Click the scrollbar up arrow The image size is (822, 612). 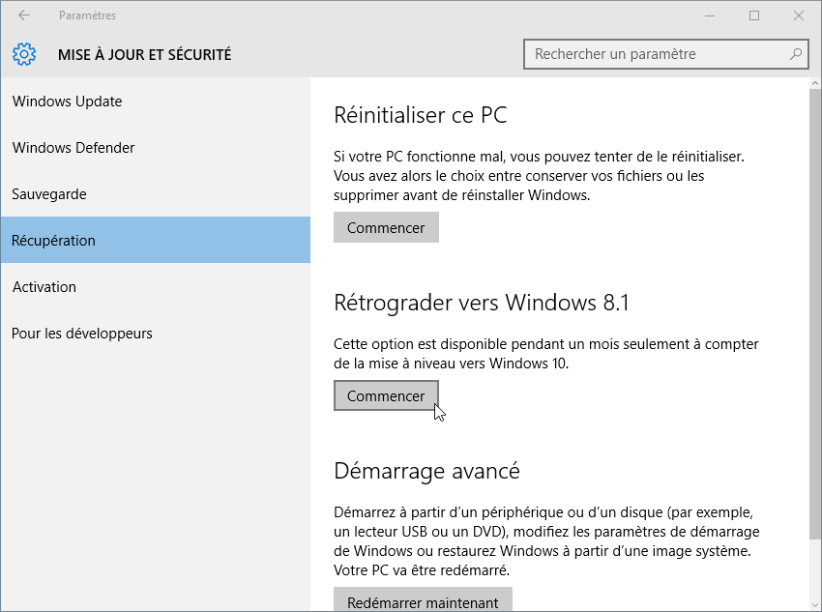[x=815, y=83]
